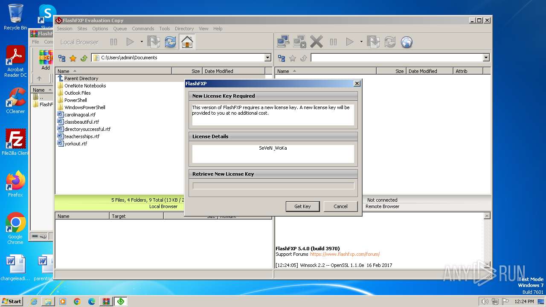Click the remote pause icon

point(333,42)
